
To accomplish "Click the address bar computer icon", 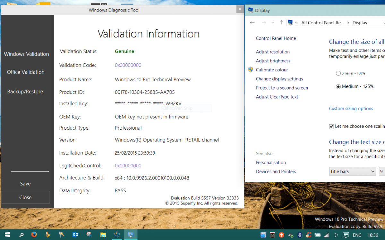I will tap(290, 22).
